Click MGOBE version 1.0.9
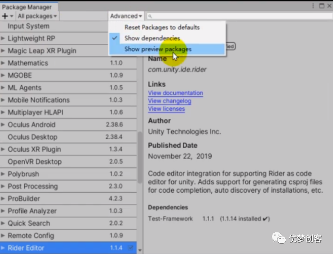 pos(116,75)
